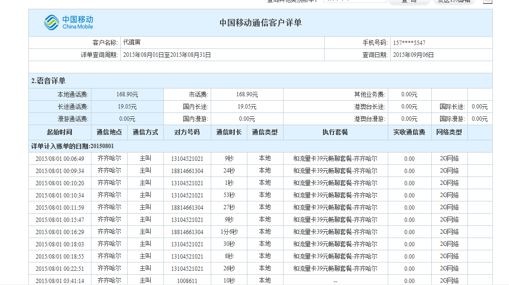
Task: Click the phone number 157****5547
Action: click(x=409, y=43)
